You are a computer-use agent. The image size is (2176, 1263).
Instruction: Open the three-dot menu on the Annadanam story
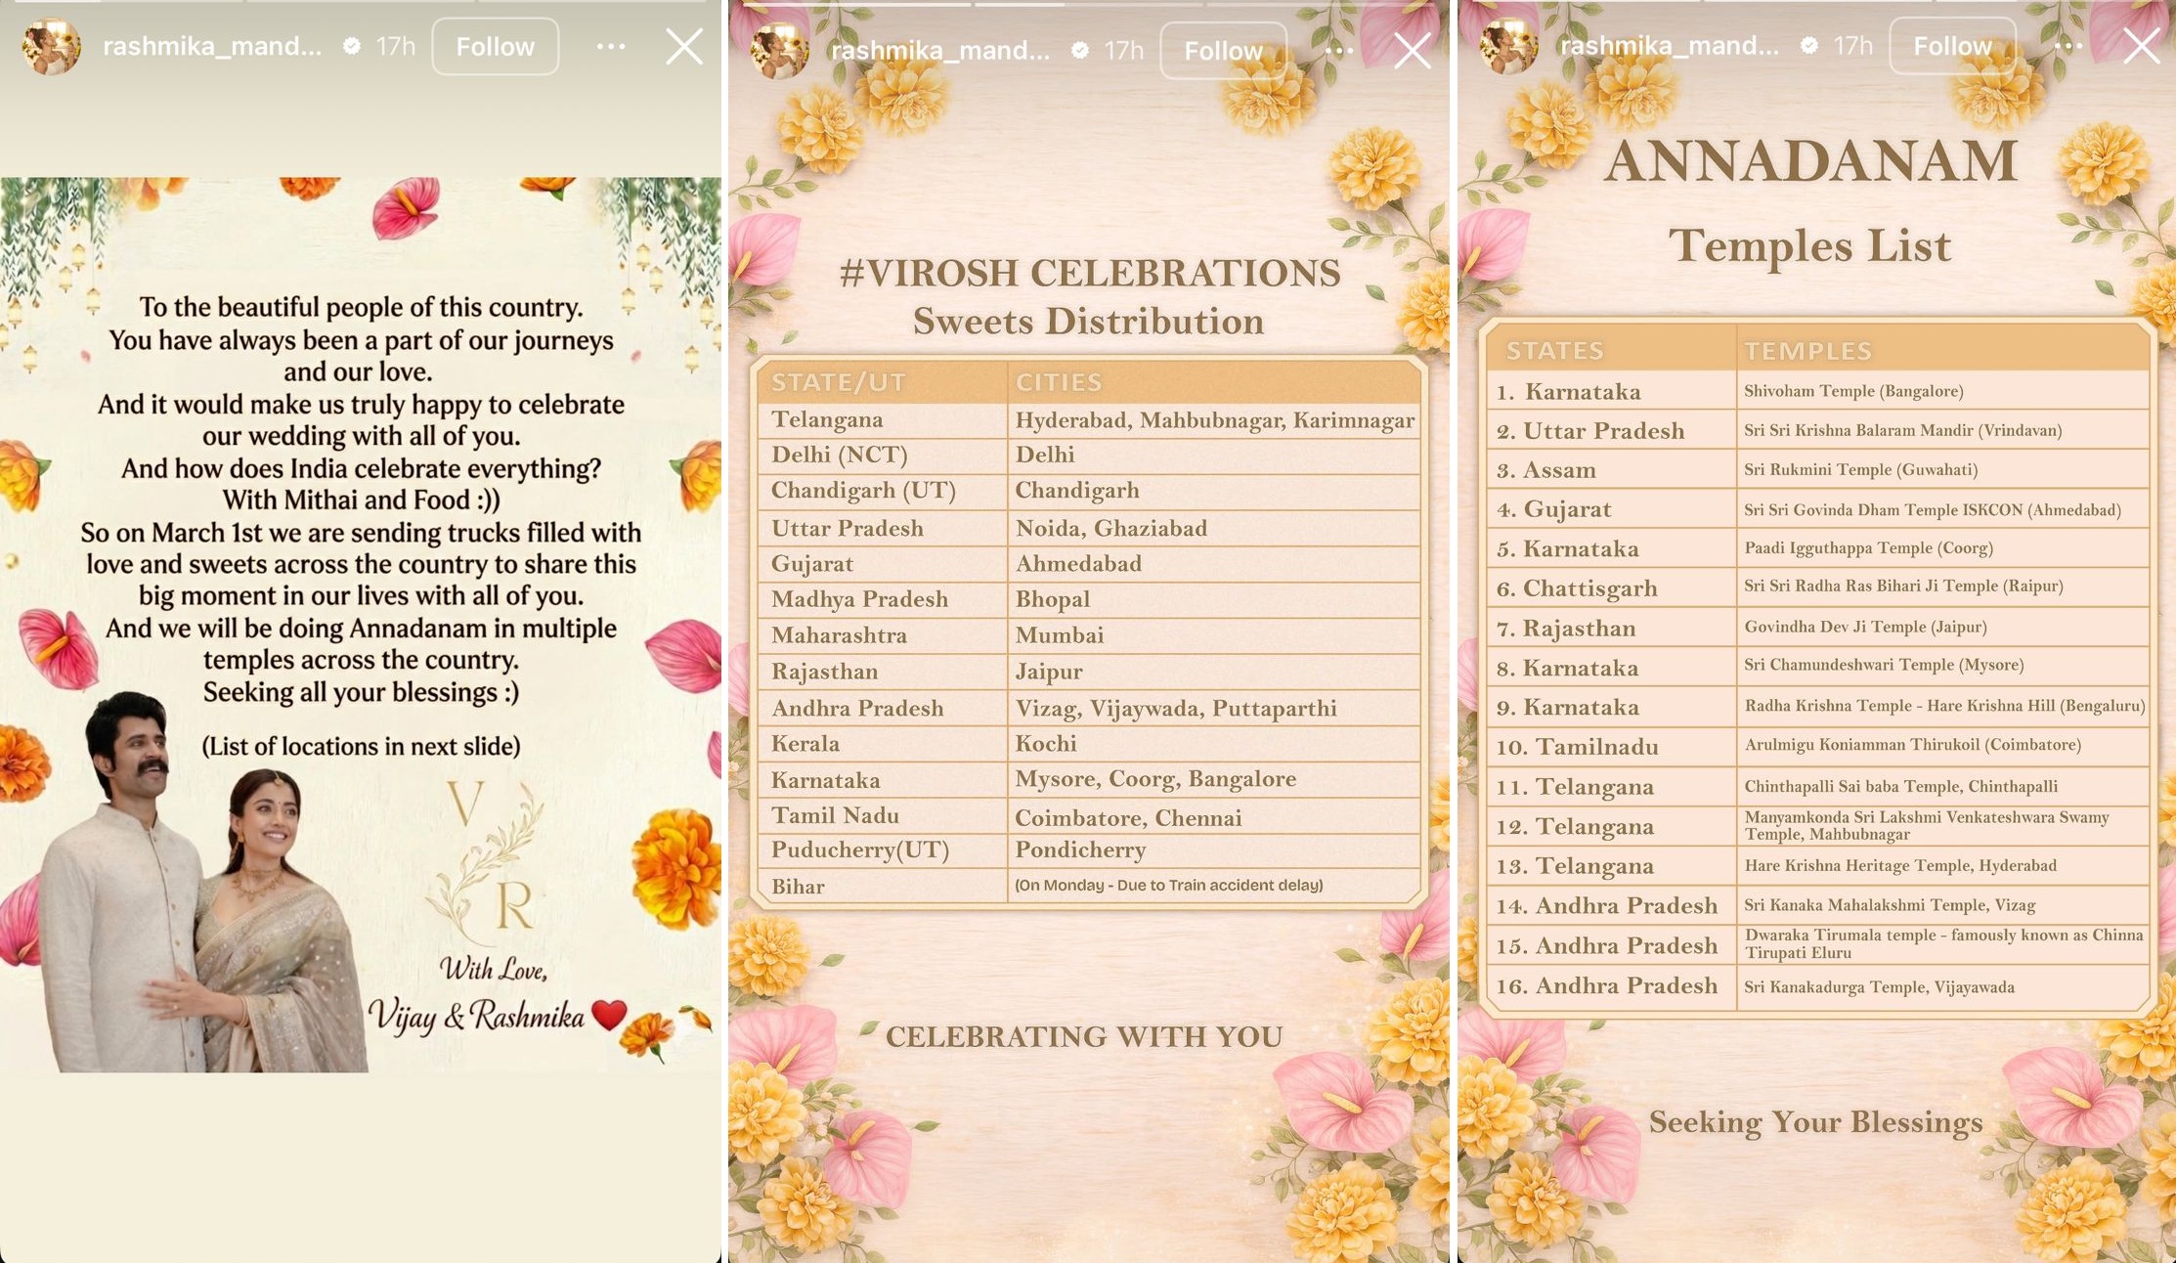(x=2069, y=45)
